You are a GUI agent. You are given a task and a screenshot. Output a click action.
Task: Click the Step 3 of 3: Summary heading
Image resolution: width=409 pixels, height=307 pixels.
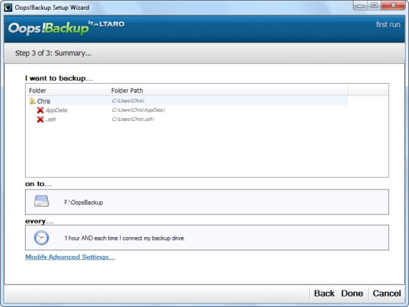(x=53, y=53)
